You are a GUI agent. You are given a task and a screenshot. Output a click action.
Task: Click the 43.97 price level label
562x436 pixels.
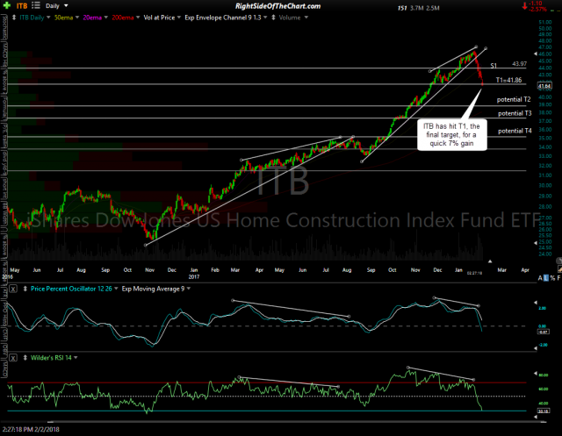tap(519, 64)
